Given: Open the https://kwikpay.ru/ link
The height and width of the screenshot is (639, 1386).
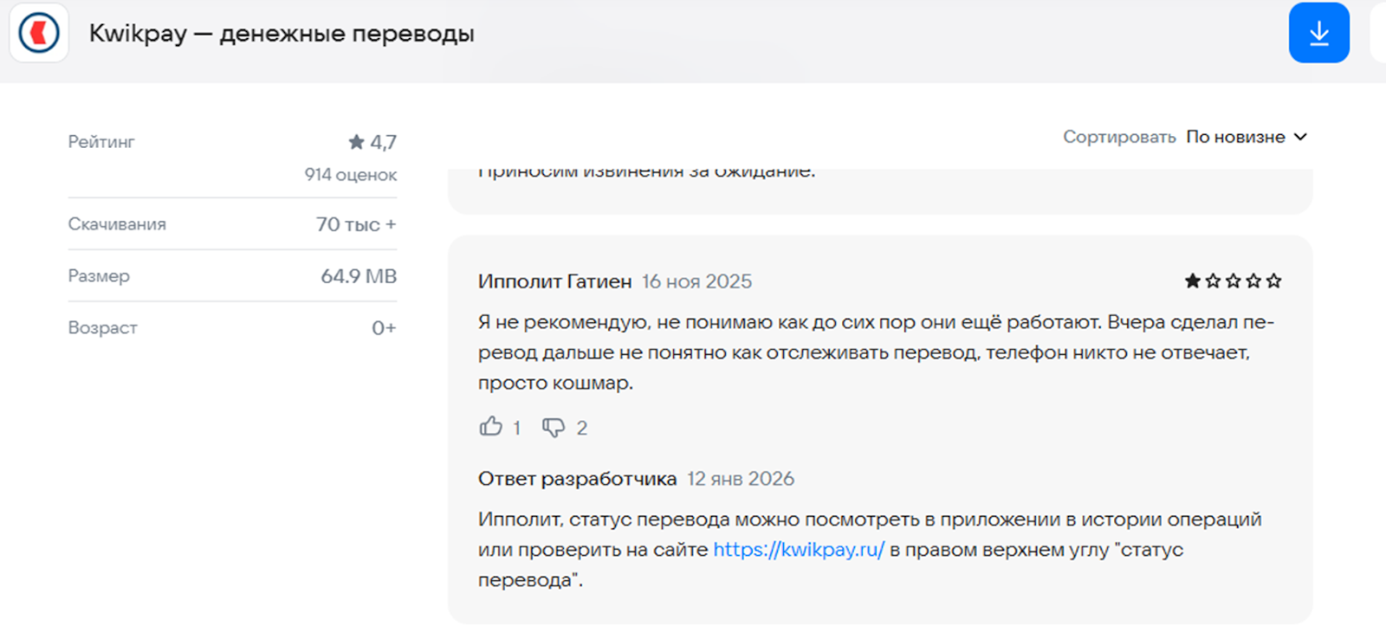Looking at the screenshot, I should pyautogui.click(x=799, y=550).
